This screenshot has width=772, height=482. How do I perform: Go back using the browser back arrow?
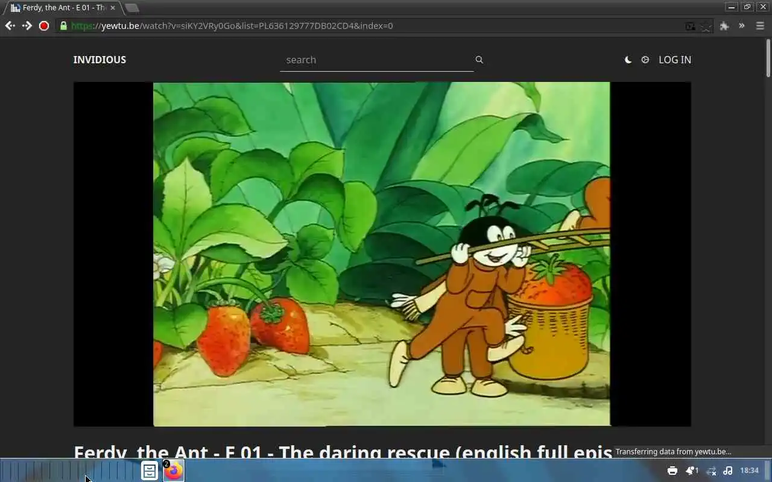(x=10, y=26)
